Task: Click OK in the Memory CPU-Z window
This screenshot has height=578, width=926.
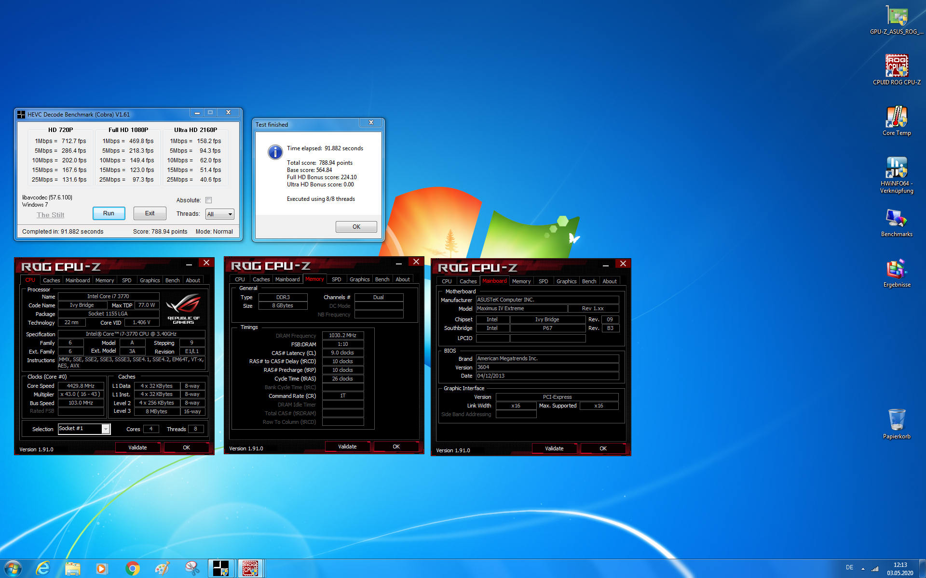Action: tap(396, 447)
